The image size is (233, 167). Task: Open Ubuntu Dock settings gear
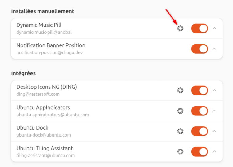[x=180, y=131]
